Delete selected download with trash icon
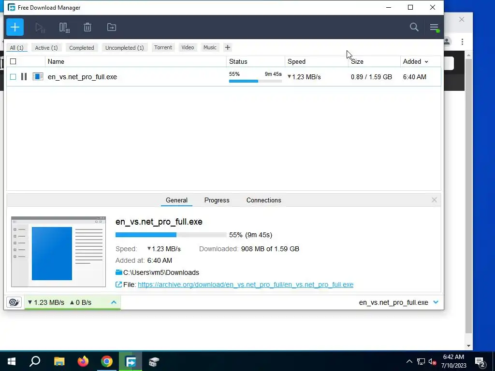This screenshot has height=371, width=495. (x=87, y=27)
